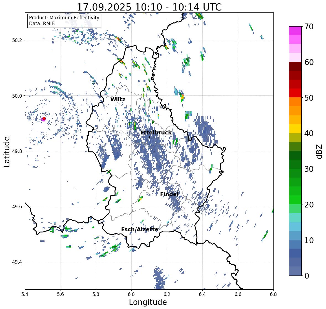Click the red radar location marker
The width and height of the screenshot is (326, 309).
tap(44, 118)
